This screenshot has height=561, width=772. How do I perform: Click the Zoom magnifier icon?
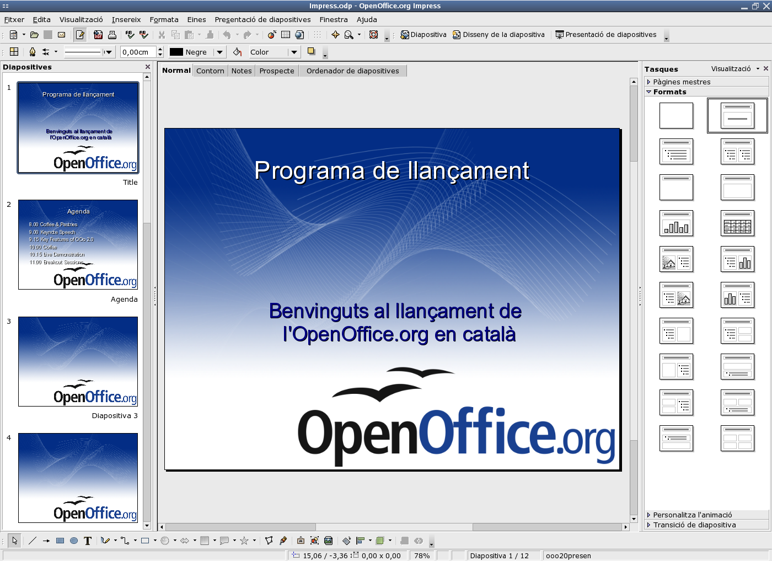pos(349,35)
